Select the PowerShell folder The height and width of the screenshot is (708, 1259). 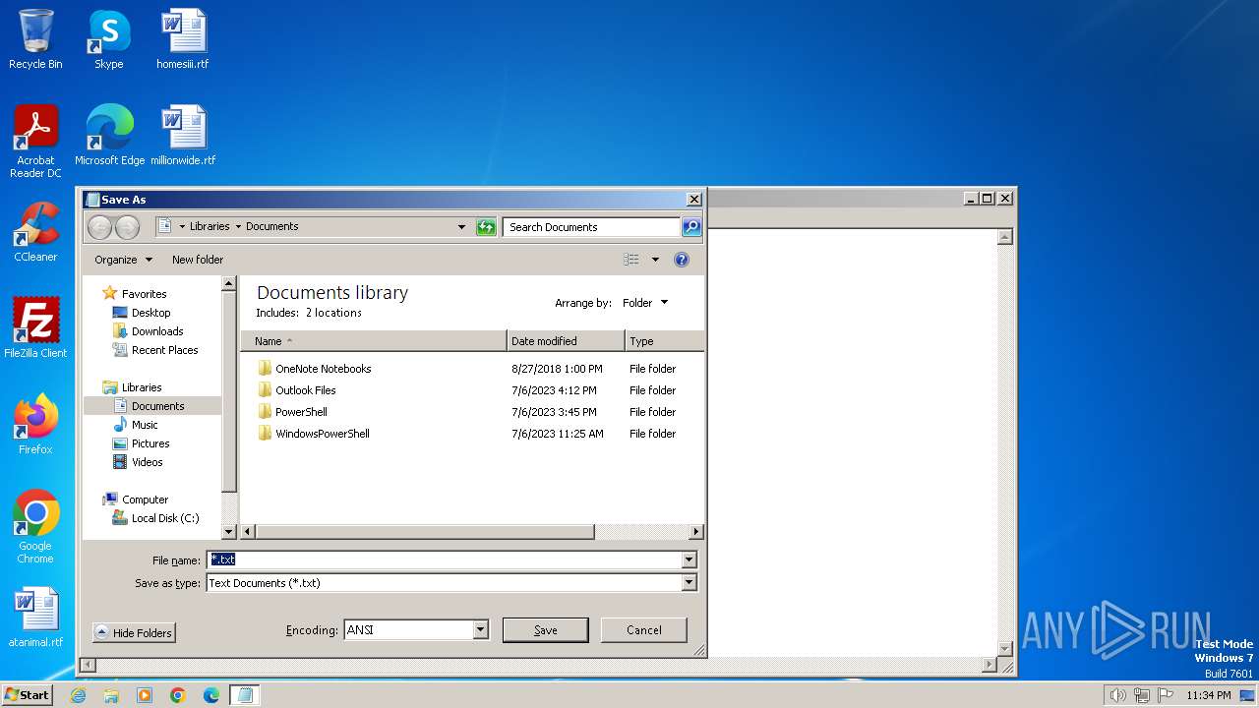292,412
